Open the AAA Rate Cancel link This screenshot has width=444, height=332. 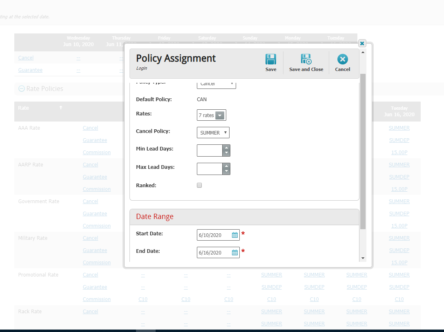[x=90, y=128]
